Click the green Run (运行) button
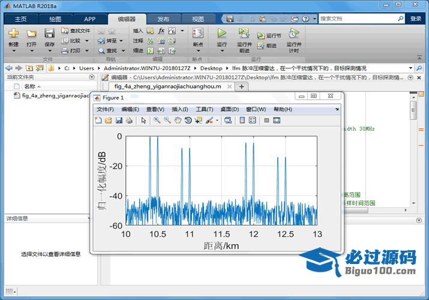This screenshot has width=429, height=300. pyautogui.click(x=222, y=34)
